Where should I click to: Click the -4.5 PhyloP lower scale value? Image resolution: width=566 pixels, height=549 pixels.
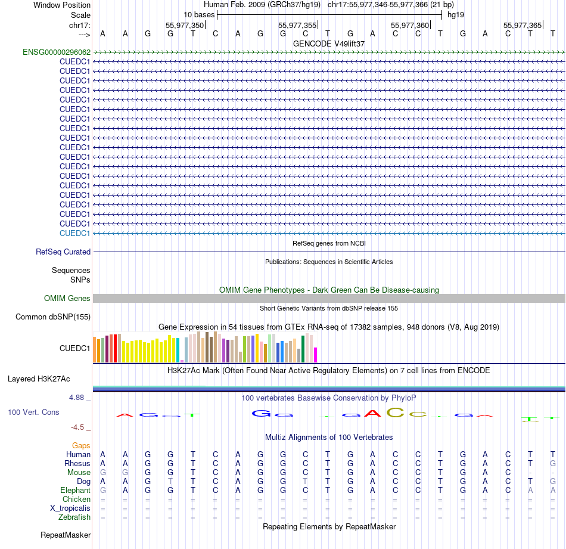point(77,427)
